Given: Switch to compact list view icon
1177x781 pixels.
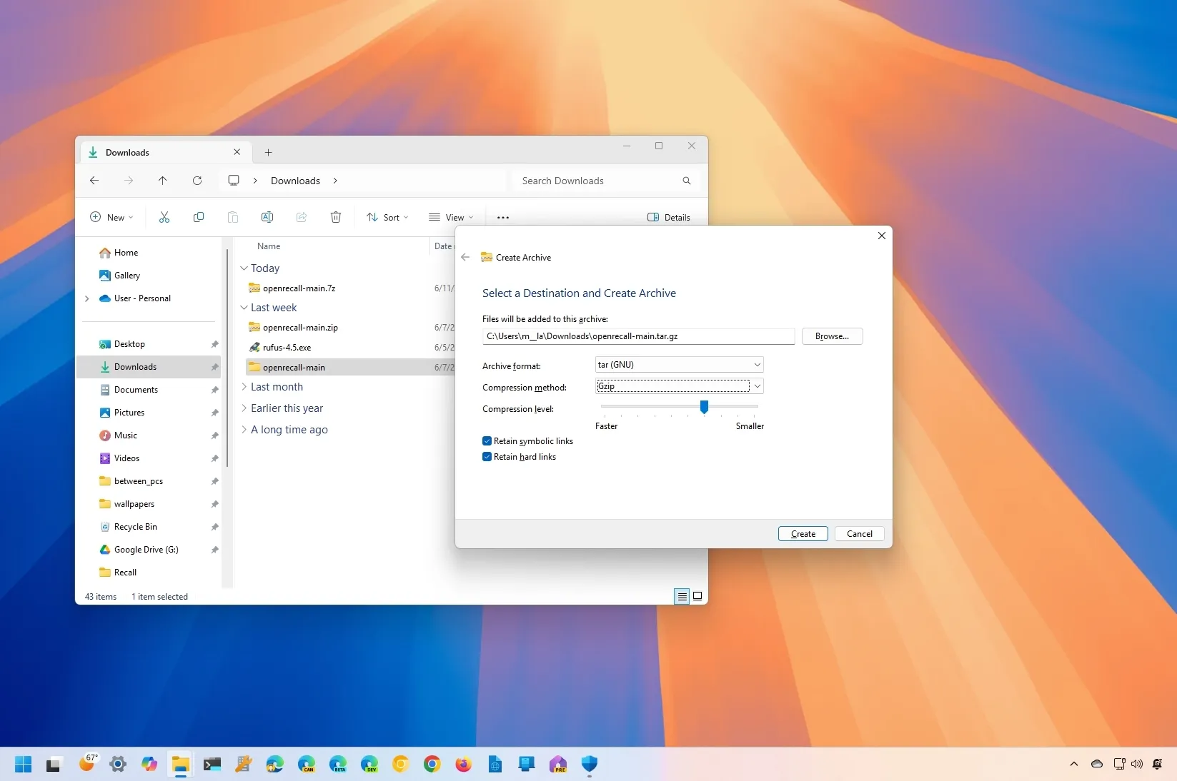Looking at the screenshot, I should click(681, 597).
